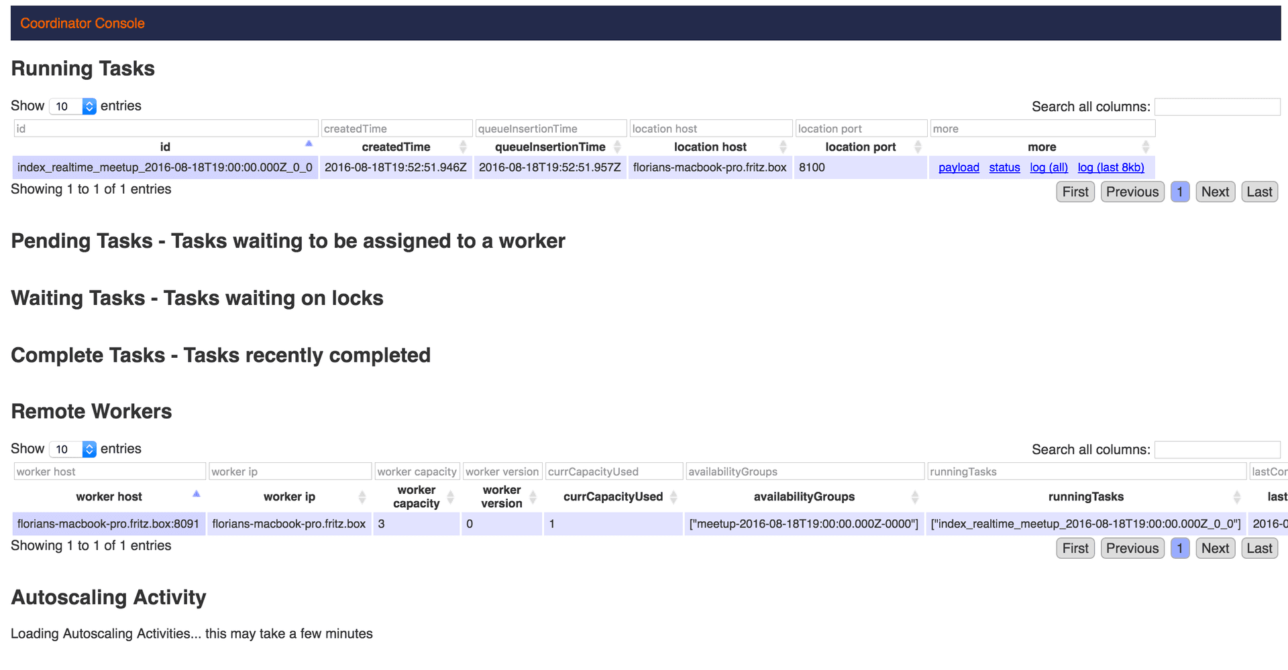Focus the createdTime filter input

coord(396,129)
